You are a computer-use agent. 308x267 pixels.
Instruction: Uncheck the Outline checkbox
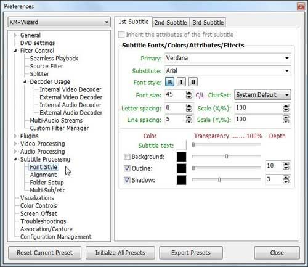tap(127, 168)
